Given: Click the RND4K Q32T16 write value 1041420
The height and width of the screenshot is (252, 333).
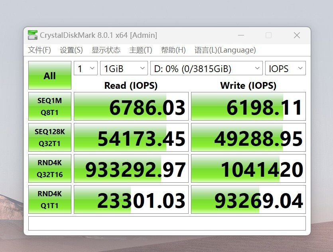Looking at the screenshot, I should [248, 168].
